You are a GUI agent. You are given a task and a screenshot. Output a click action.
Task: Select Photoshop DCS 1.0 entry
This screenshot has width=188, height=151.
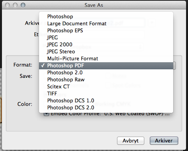[x=106, y=100]
